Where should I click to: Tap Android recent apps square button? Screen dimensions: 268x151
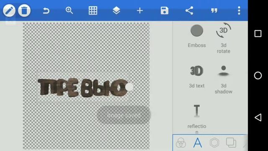click(x=258, y=34)
